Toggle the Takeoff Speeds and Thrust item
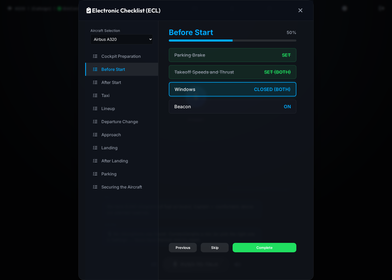 [233, 72]
